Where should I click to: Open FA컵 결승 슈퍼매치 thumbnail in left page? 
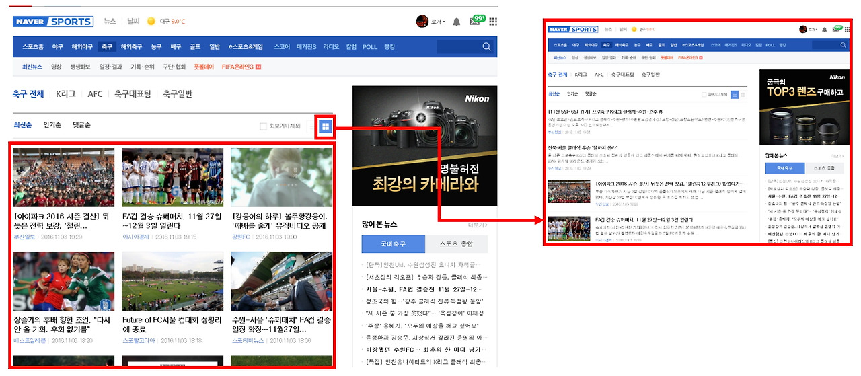(172, 178)
